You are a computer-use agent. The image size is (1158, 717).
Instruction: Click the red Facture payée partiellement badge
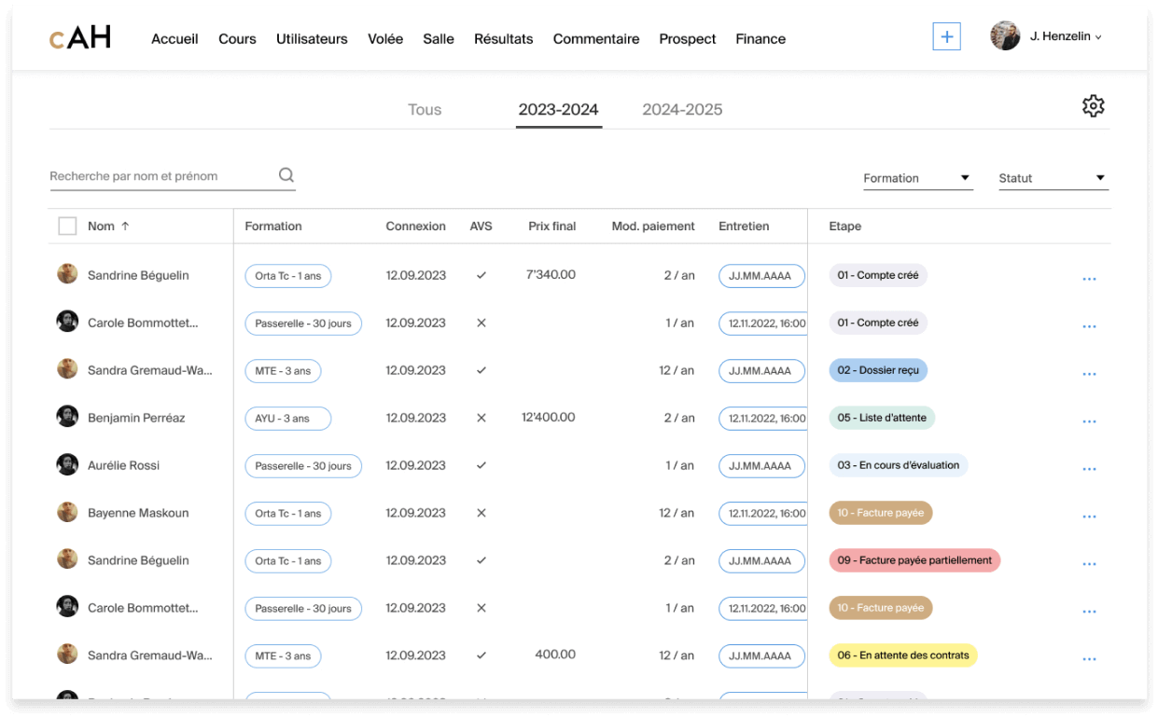914,560
